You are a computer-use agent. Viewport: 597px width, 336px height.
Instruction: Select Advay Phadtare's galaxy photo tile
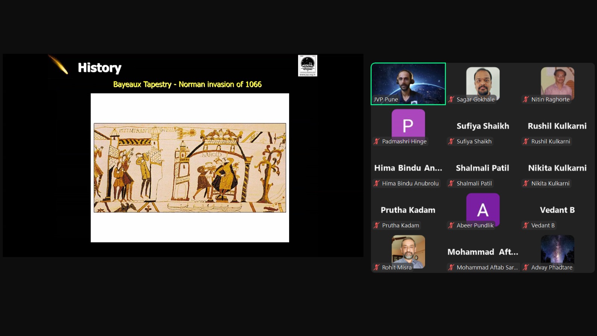pos(557,252)
